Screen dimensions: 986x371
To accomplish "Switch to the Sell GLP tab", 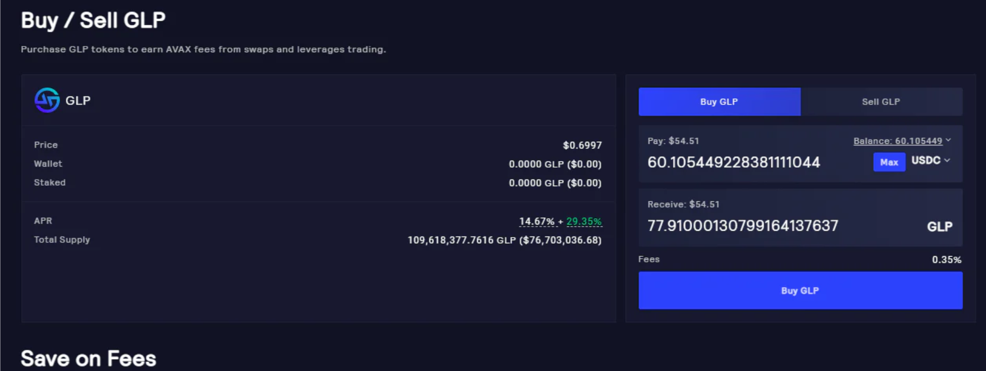I will point(880,101).
